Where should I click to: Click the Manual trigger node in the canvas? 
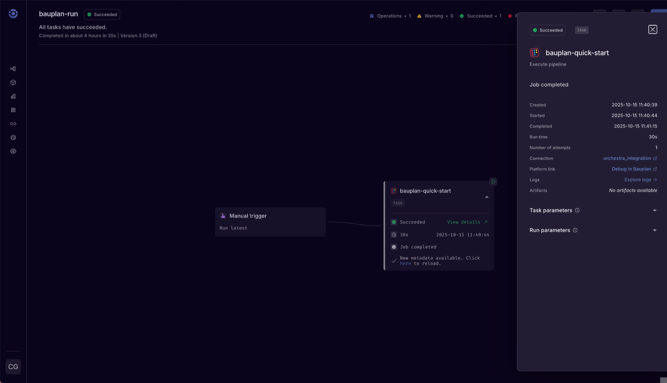pos(270,222)
